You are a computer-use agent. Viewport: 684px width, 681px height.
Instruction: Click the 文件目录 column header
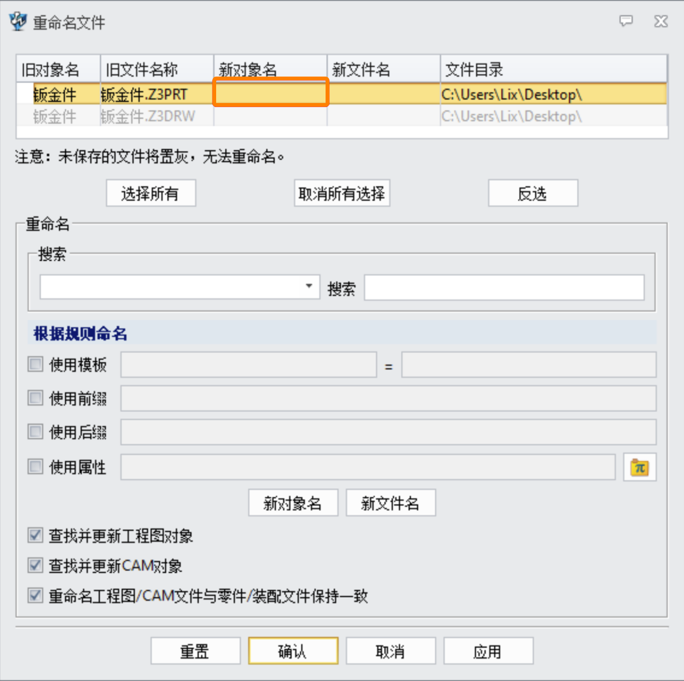[x=554, y=69]
